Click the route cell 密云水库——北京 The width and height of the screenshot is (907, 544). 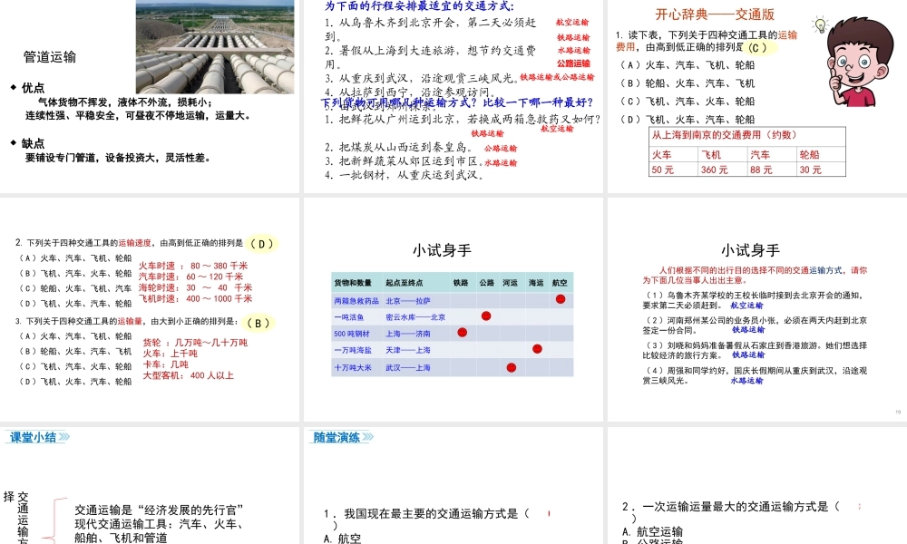click(x=415, y=317)
